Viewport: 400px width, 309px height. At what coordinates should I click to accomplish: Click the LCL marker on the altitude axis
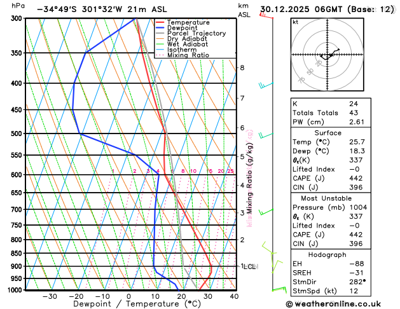tap(249, 266)
